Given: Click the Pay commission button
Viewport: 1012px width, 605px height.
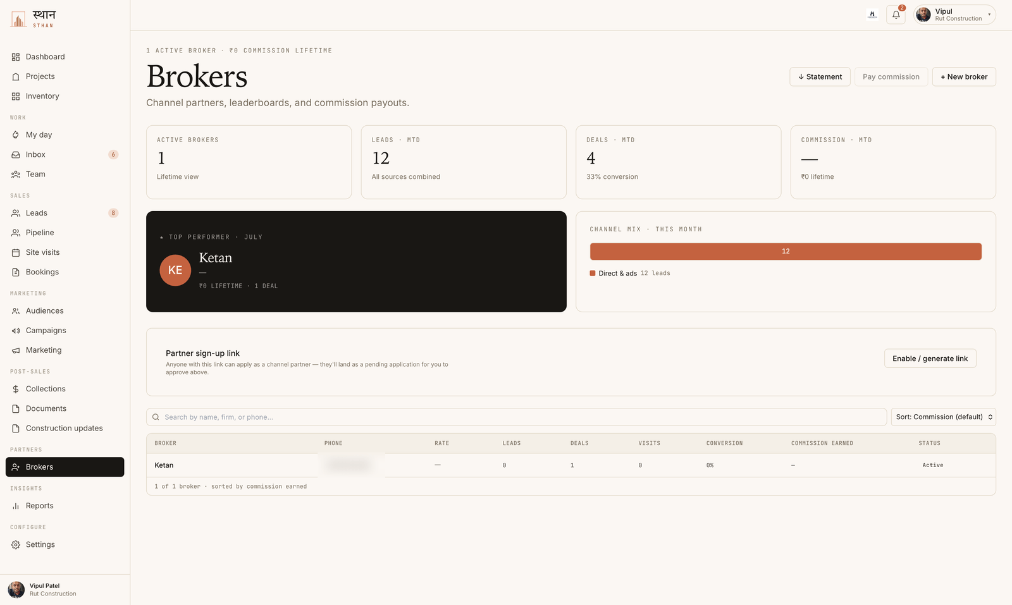Looking at the screenshot, I should pyautogui.click(x=891, y=76).
